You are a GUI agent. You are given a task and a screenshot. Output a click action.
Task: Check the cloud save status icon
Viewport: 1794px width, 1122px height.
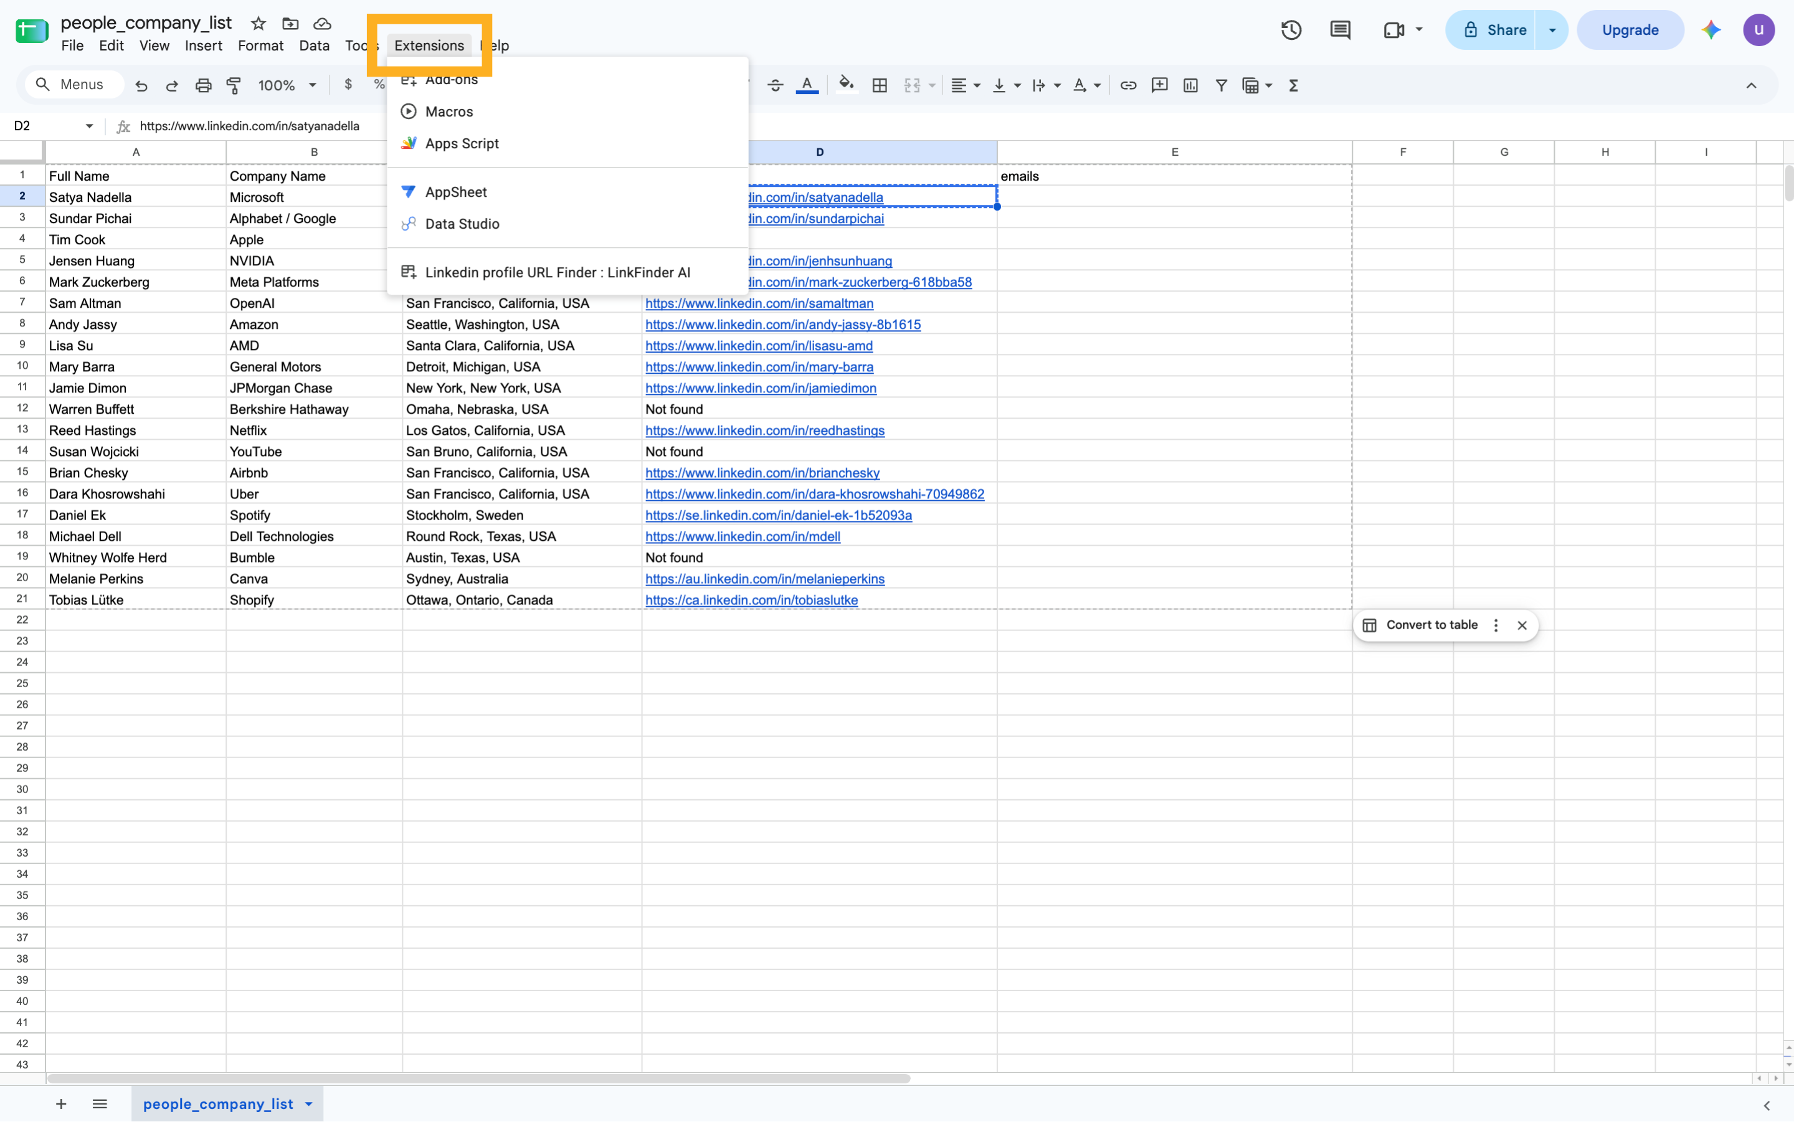(x=322, y=24)
